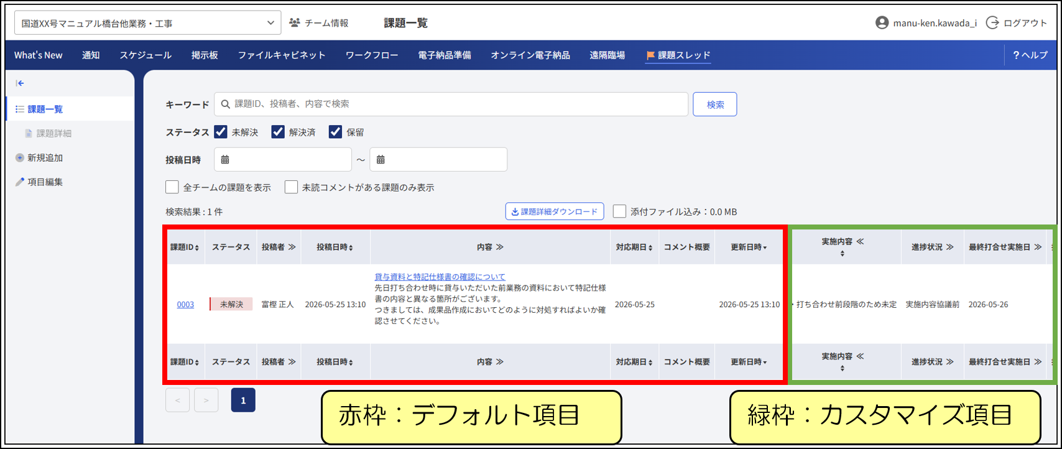Sort by 実施内容 in the top header row
Screen dimensions: 1062x449
843,254
